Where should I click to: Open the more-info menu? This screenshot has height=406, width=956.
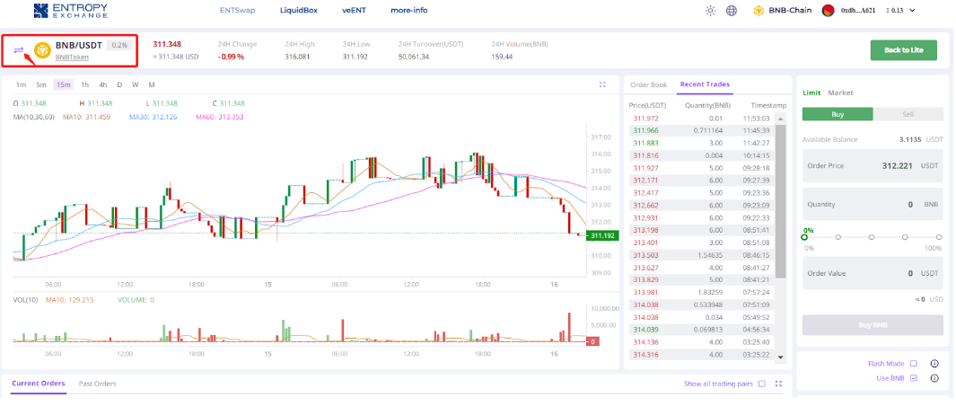tap(409, 11)
